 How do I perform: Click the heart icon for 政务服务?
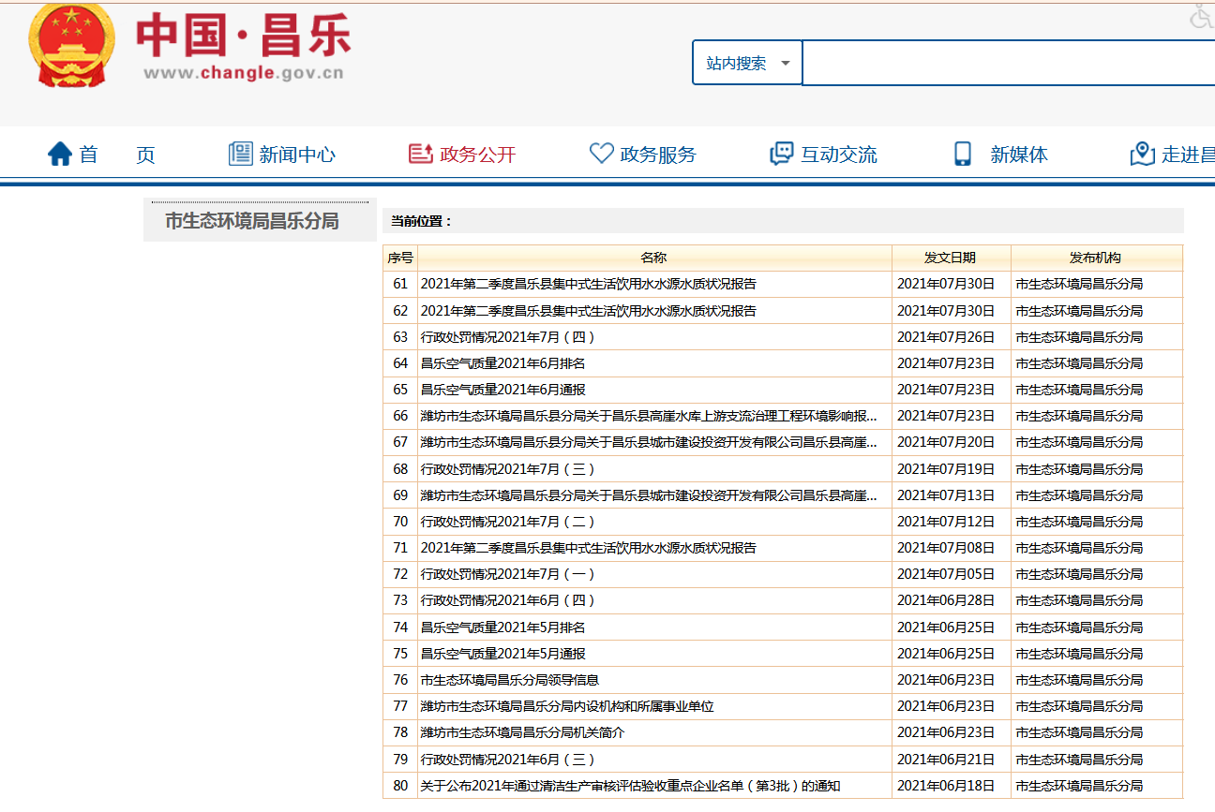pos(601,155)
